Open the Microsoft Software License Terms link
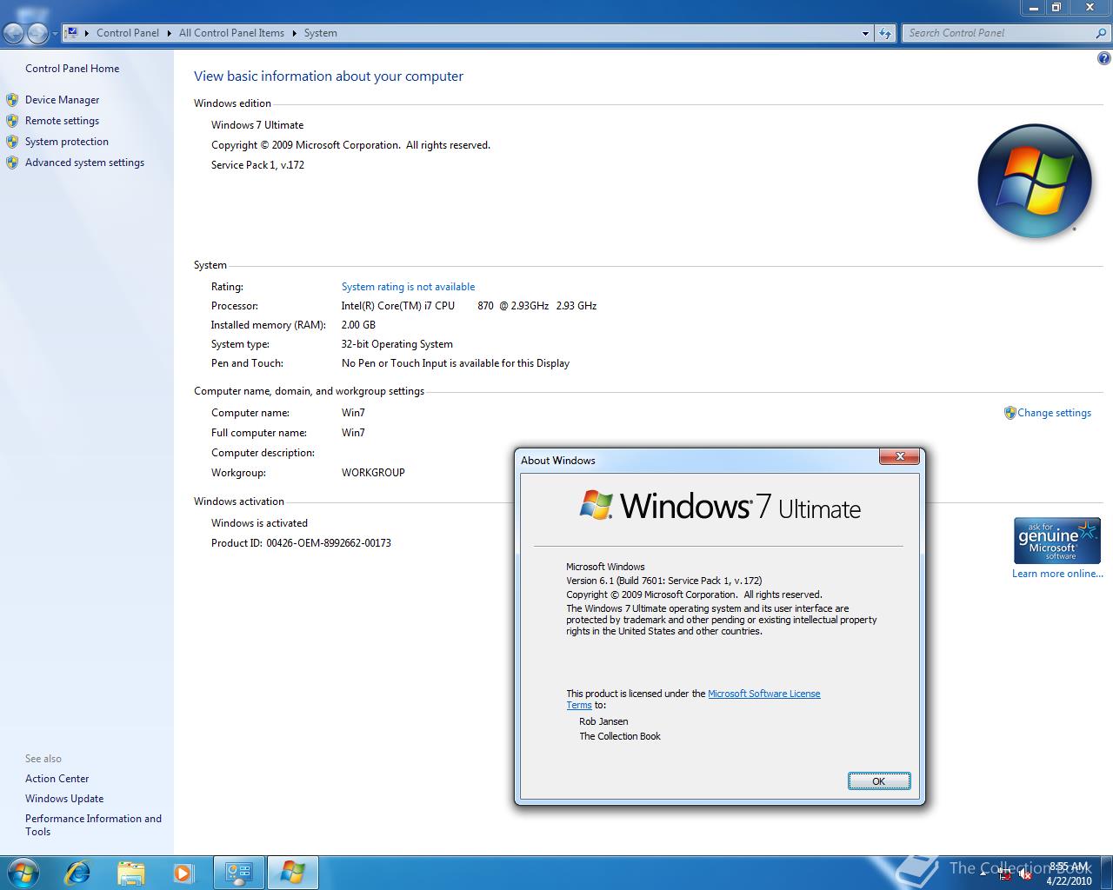 [x=764, y=694]
